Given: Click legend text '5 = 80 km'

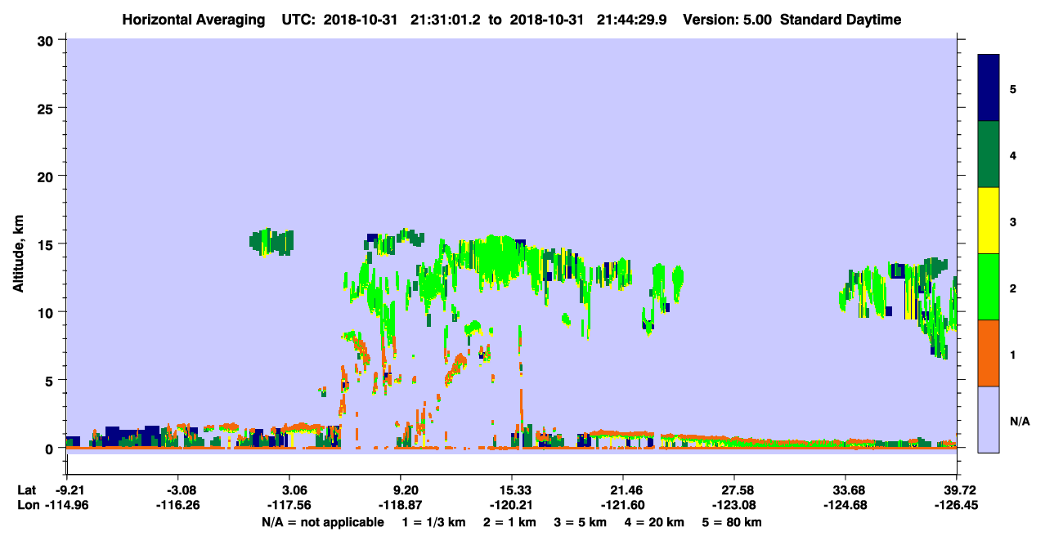Looking at the screenshot, I should [x=733, y=522].
